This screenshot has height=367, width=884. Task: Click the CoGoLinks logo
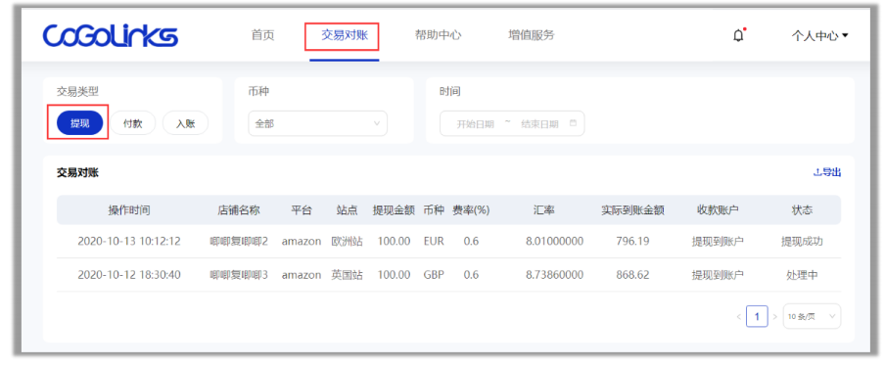pyautogui.click(x=111, y=35)
